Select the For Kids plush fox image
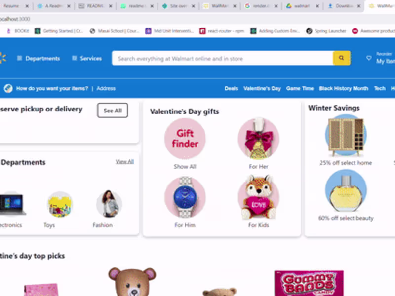Image resolution: width=395 pixels, height=296 pixels. (259, 197)
